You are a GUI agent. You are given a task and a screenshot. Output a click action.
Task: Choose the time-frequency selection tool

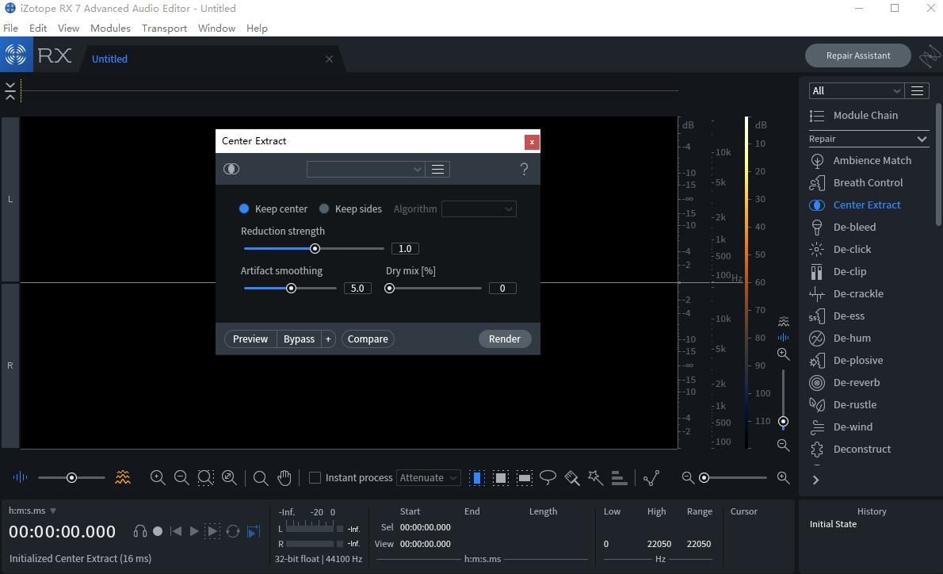pos(500,478)
